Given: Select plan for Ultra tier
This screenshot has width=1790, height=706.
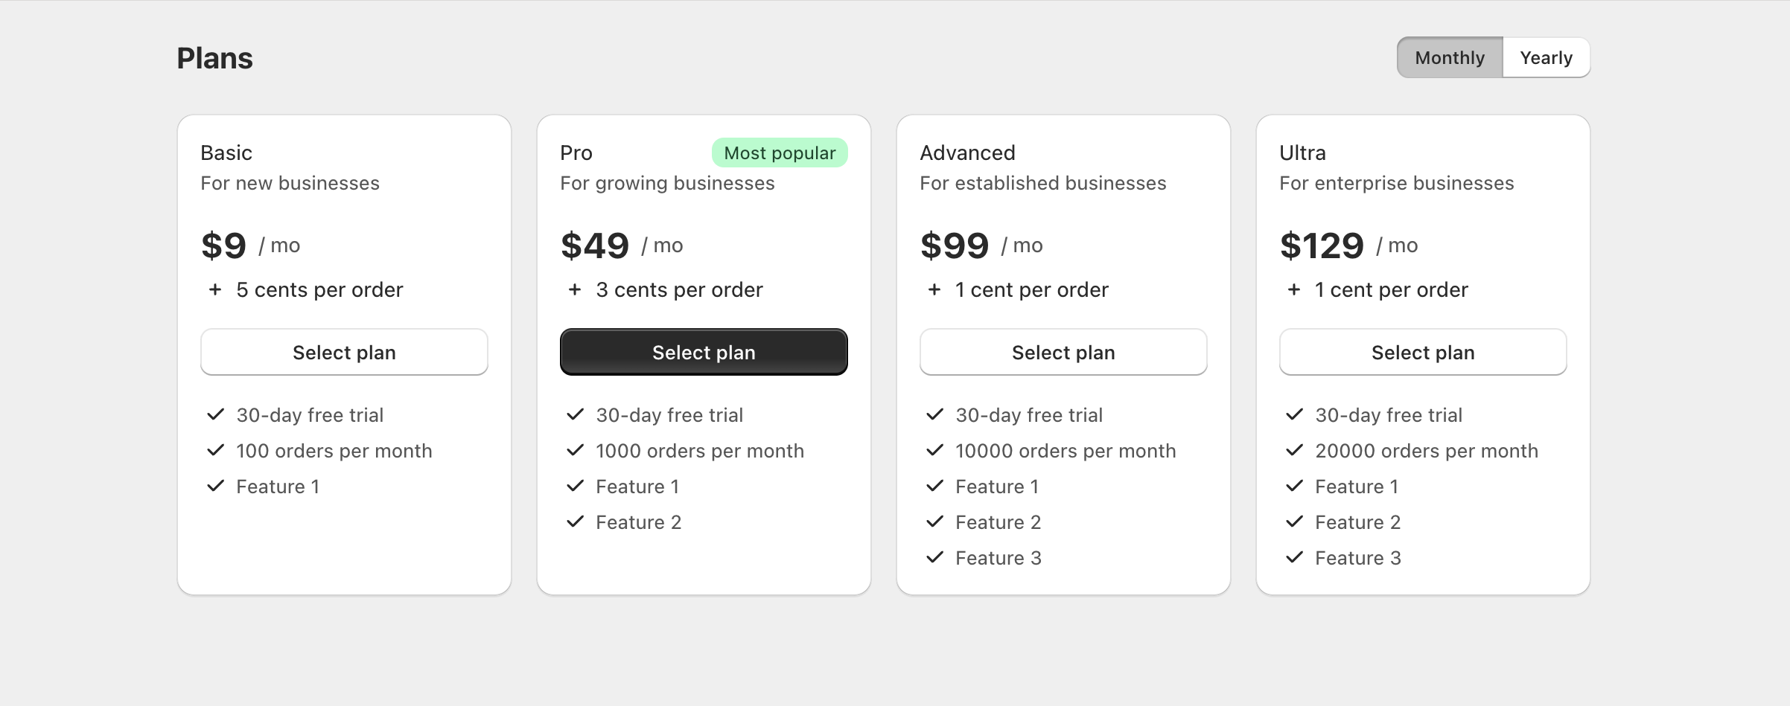Looking at the screenshot, I should pos(1422,352).
